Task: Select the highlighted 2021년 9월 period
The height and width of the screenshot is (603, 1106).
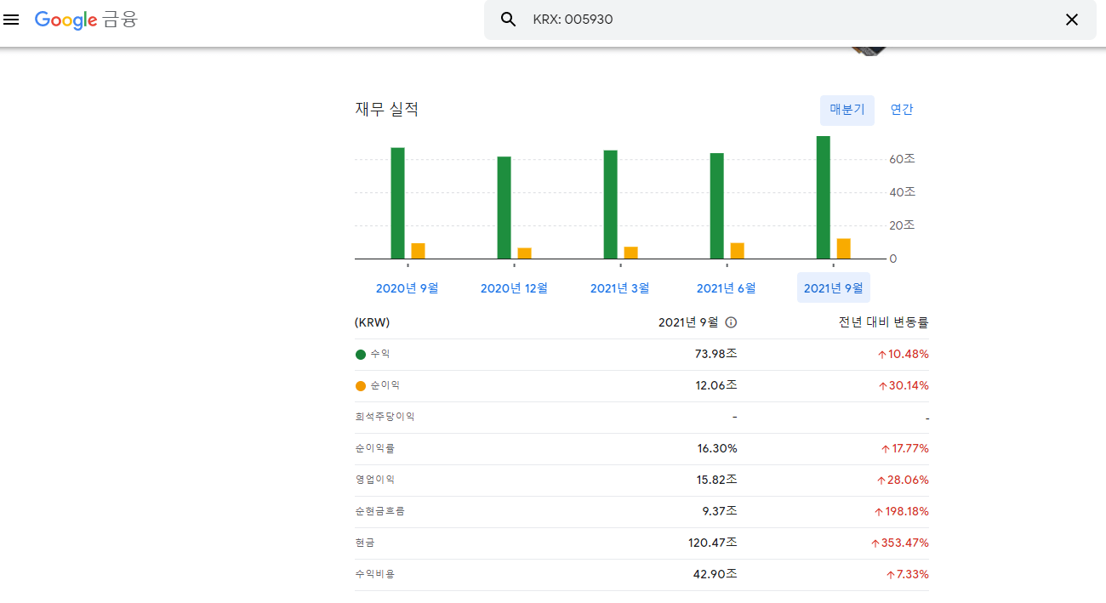Action: (834, 287)
